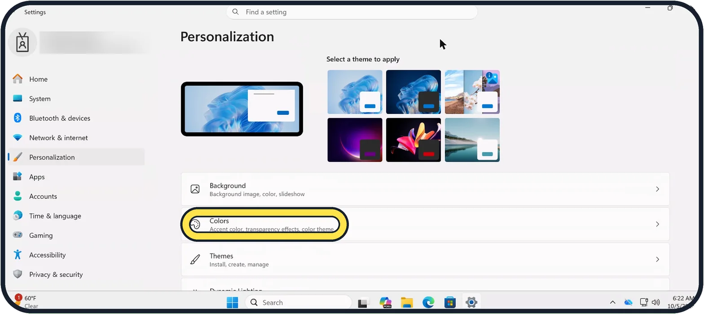Apply the purple glow dark theme
The height and width of the screenshot is (314, 704).
[x=355, y=140]
